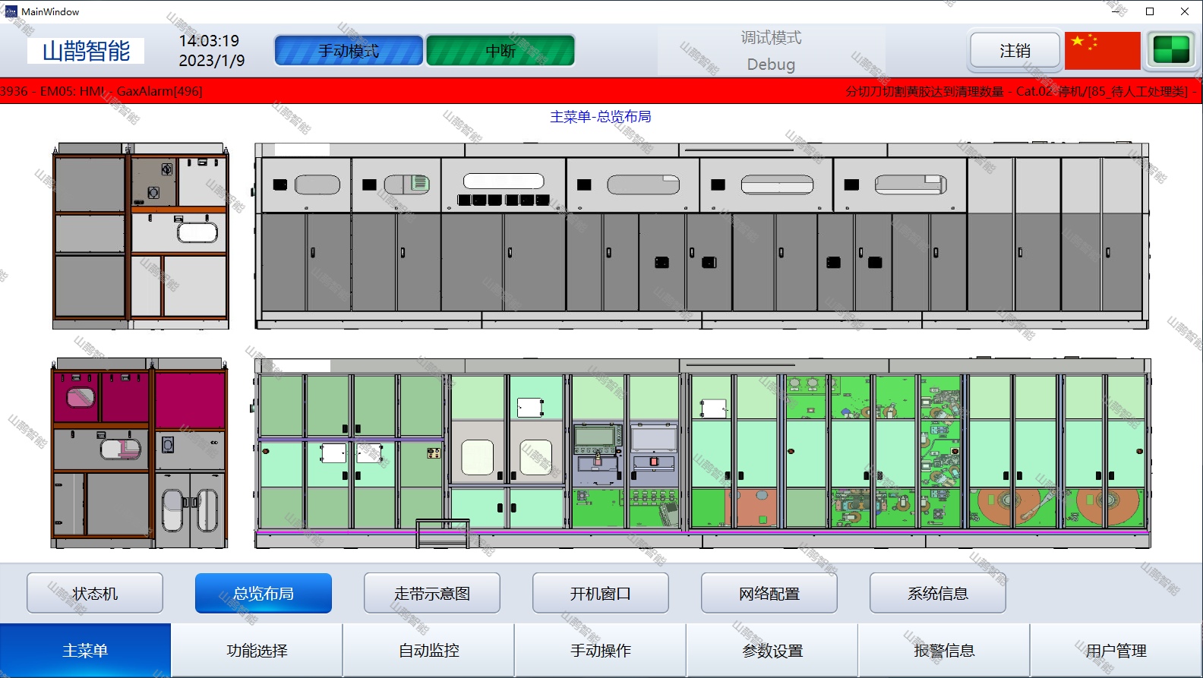Click the green squares icon top right
Image resolution: width=1203 pixels, height=678 pixels.
point(1170,51)
